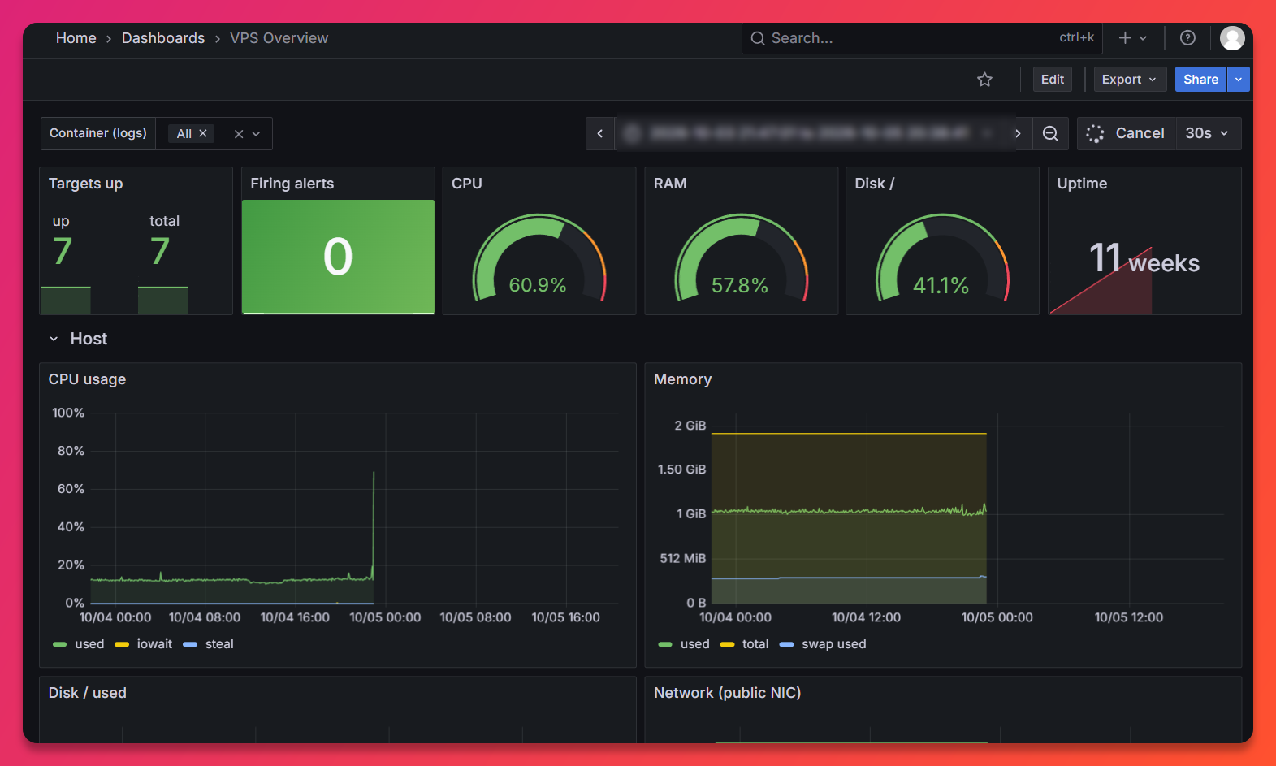Open the Export dropdown
The height and width of the screenshot is (766, 1276).
click(x=1130, y=80)
